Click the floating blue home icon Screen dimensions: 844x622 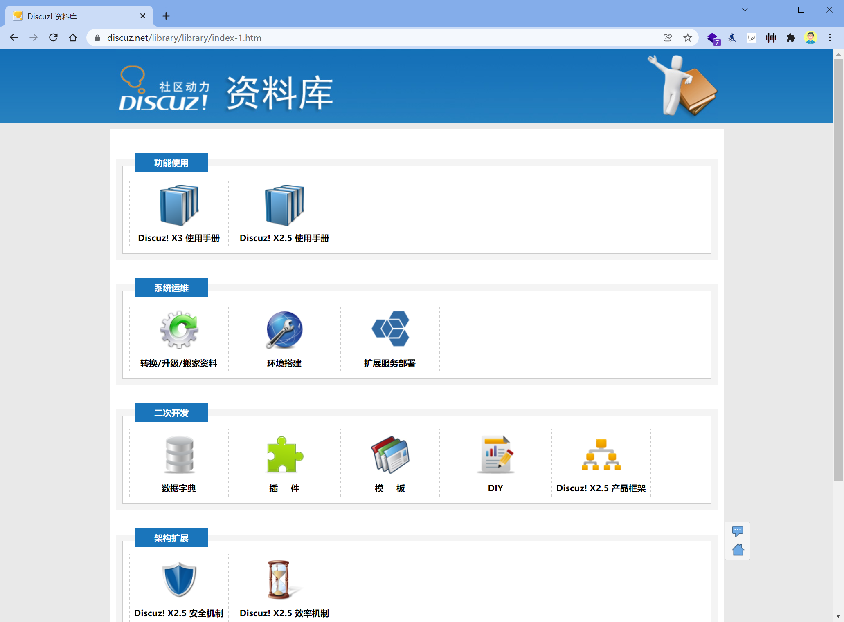tap(738, 550)
